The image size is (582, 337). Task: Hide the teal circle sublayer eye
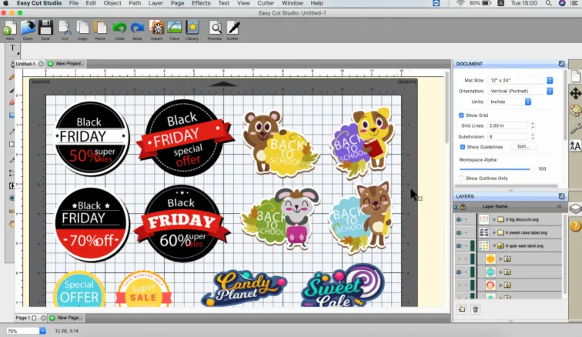coord(459,272)
